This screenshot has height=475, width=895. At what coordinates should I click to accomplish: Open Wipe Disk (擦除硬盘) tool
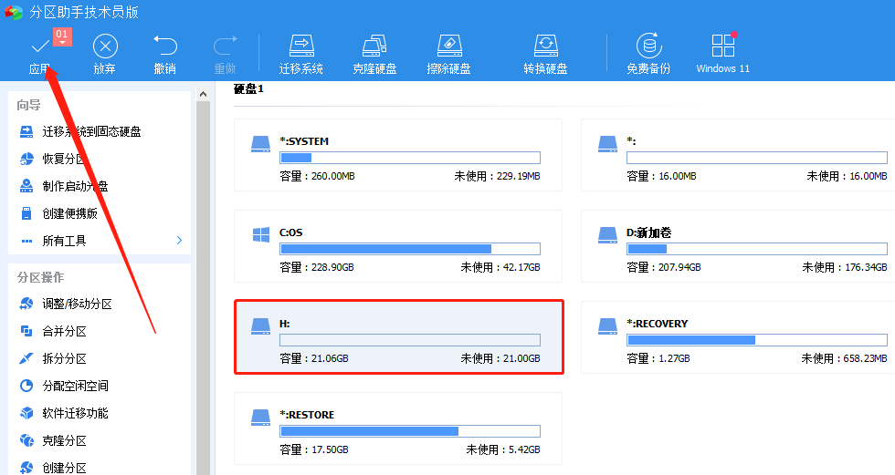pos(448,46)
